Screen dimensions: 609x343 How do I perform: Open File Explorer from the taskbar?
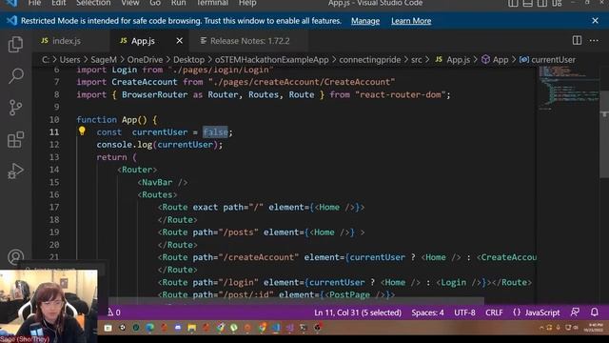coord(192,328)
